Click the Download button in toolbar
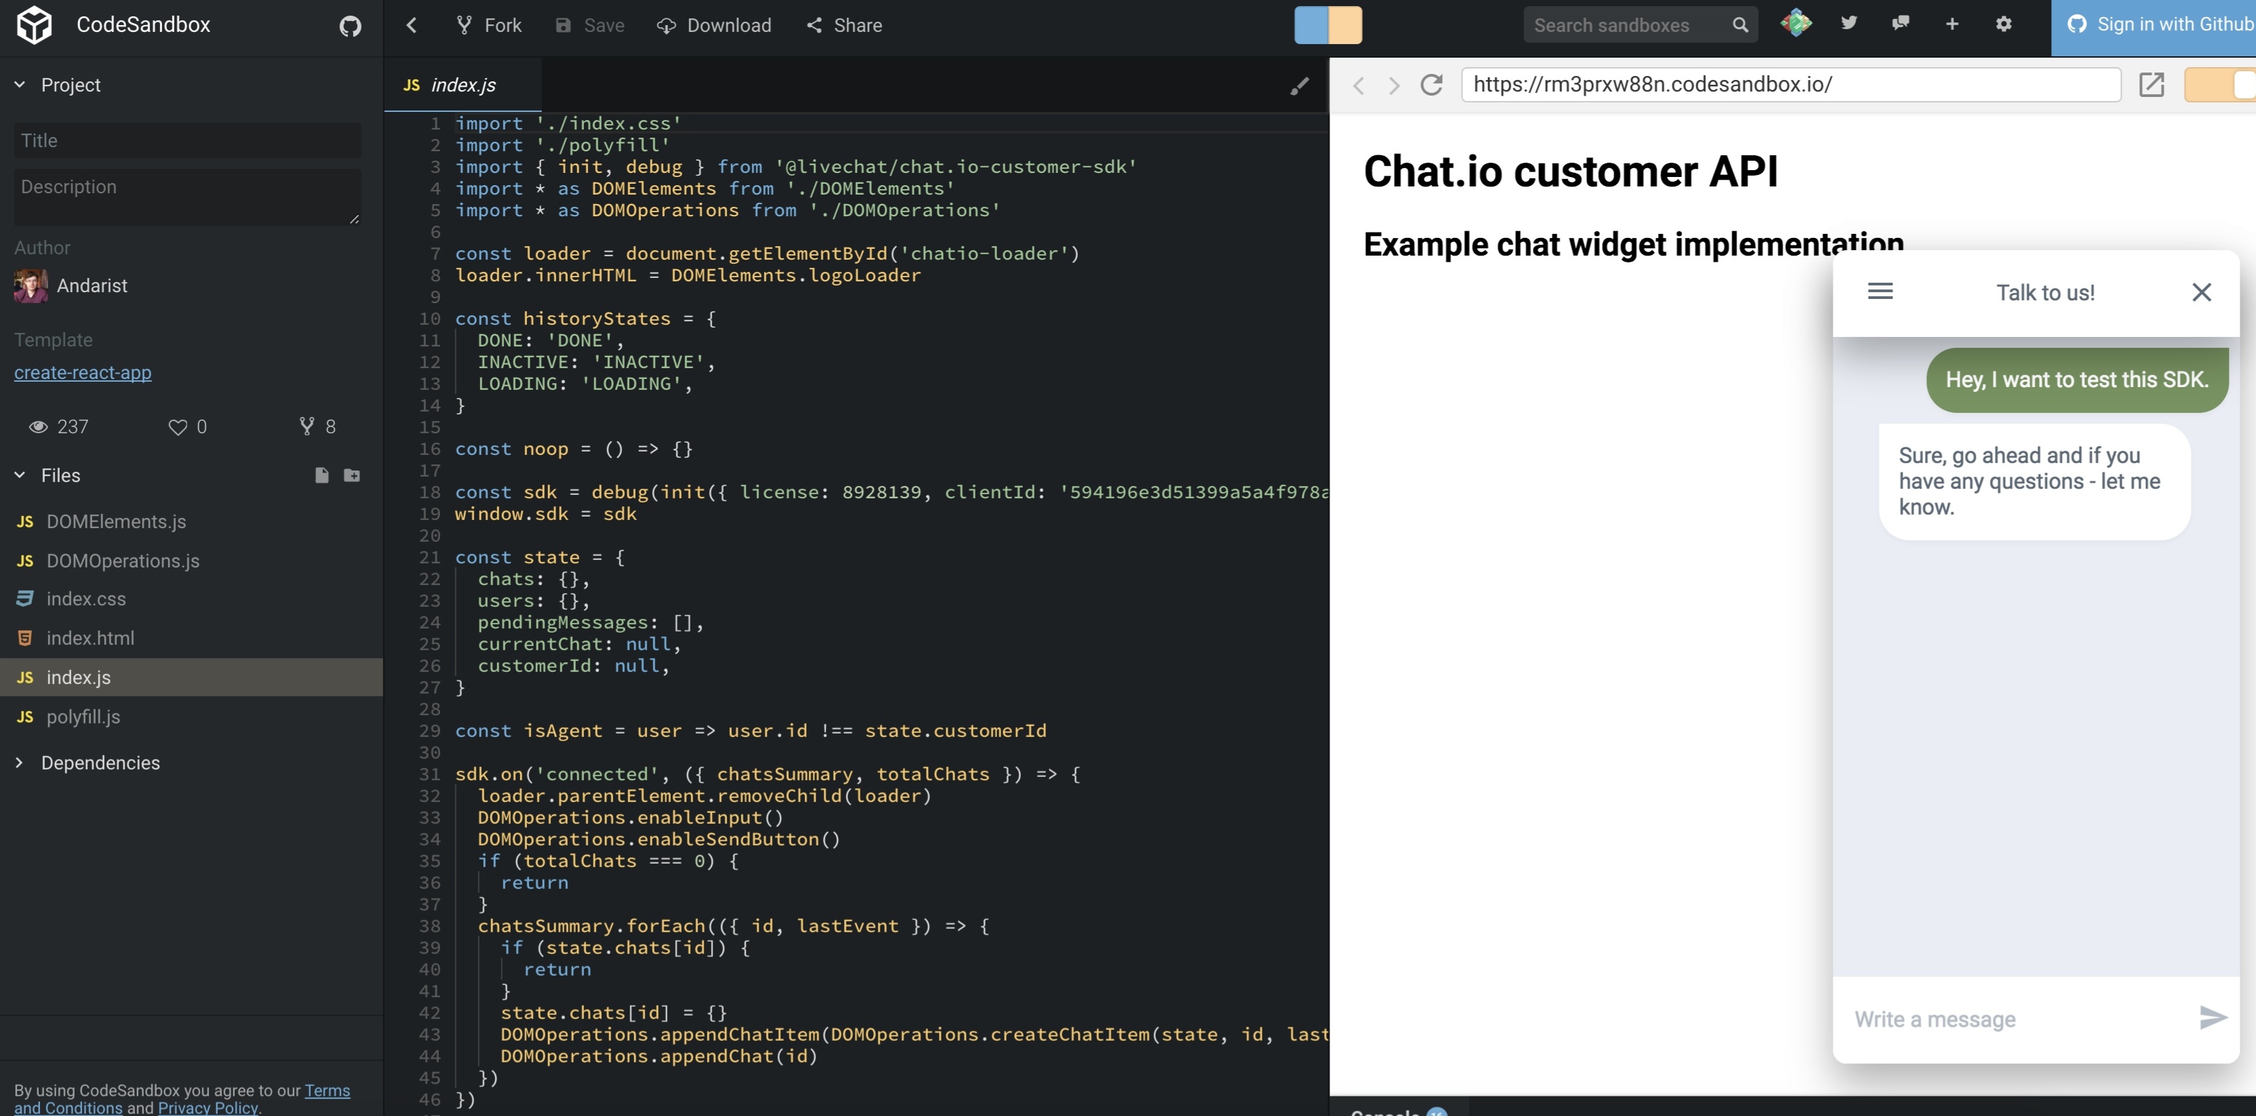The height and width of the screenshot is (1116, 2256). click(714, 25)
